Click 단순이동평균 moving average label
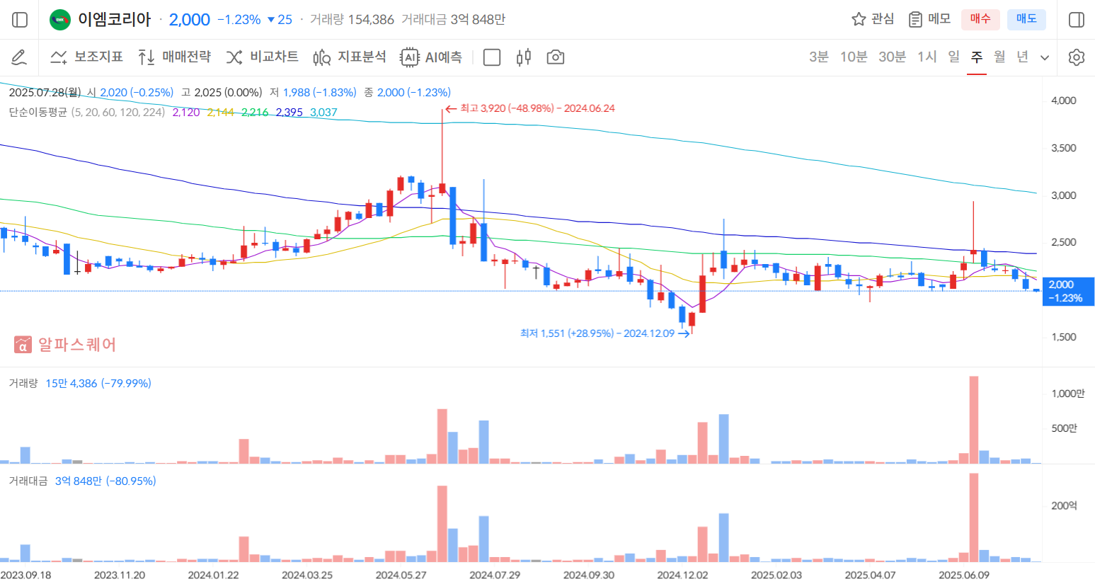 [x=38, y=112]
